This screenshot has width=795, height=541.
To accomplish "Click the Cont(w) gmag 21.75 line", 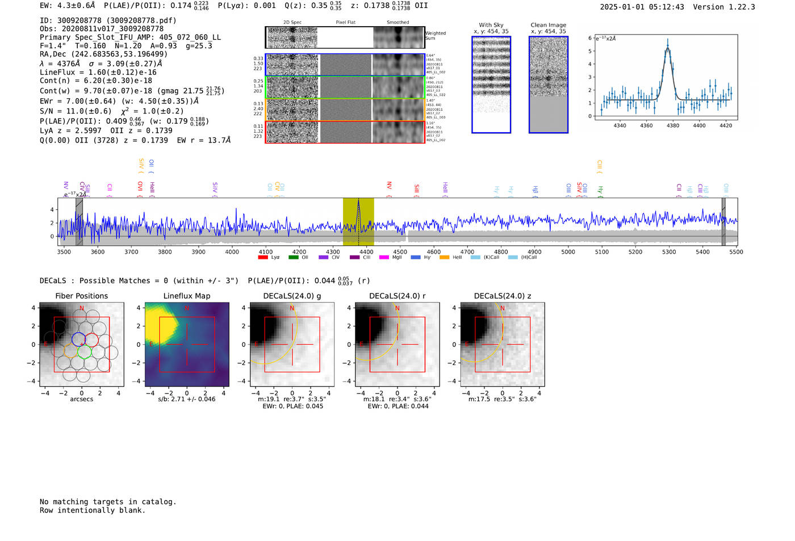I will click(x=132, y=91).
